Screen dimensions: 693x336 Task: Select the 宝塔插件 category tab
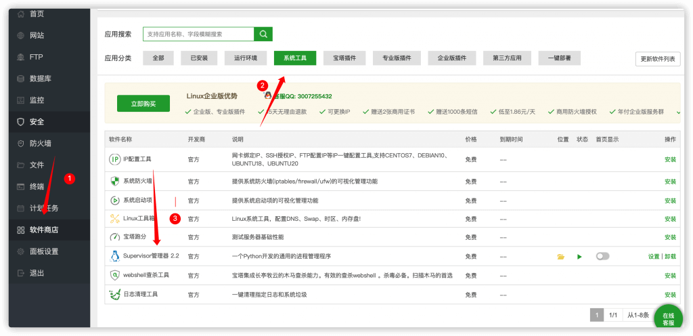(344, 58)
